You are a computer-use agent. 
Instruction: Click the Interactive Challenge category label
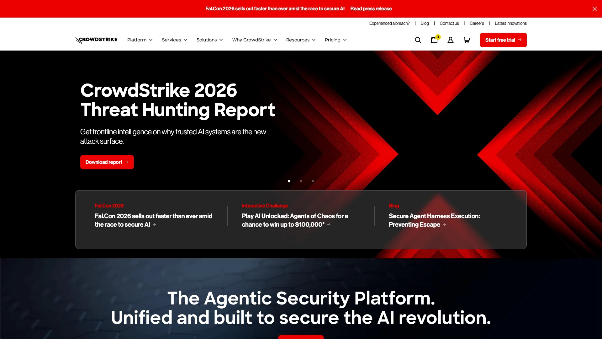[265, 206]
